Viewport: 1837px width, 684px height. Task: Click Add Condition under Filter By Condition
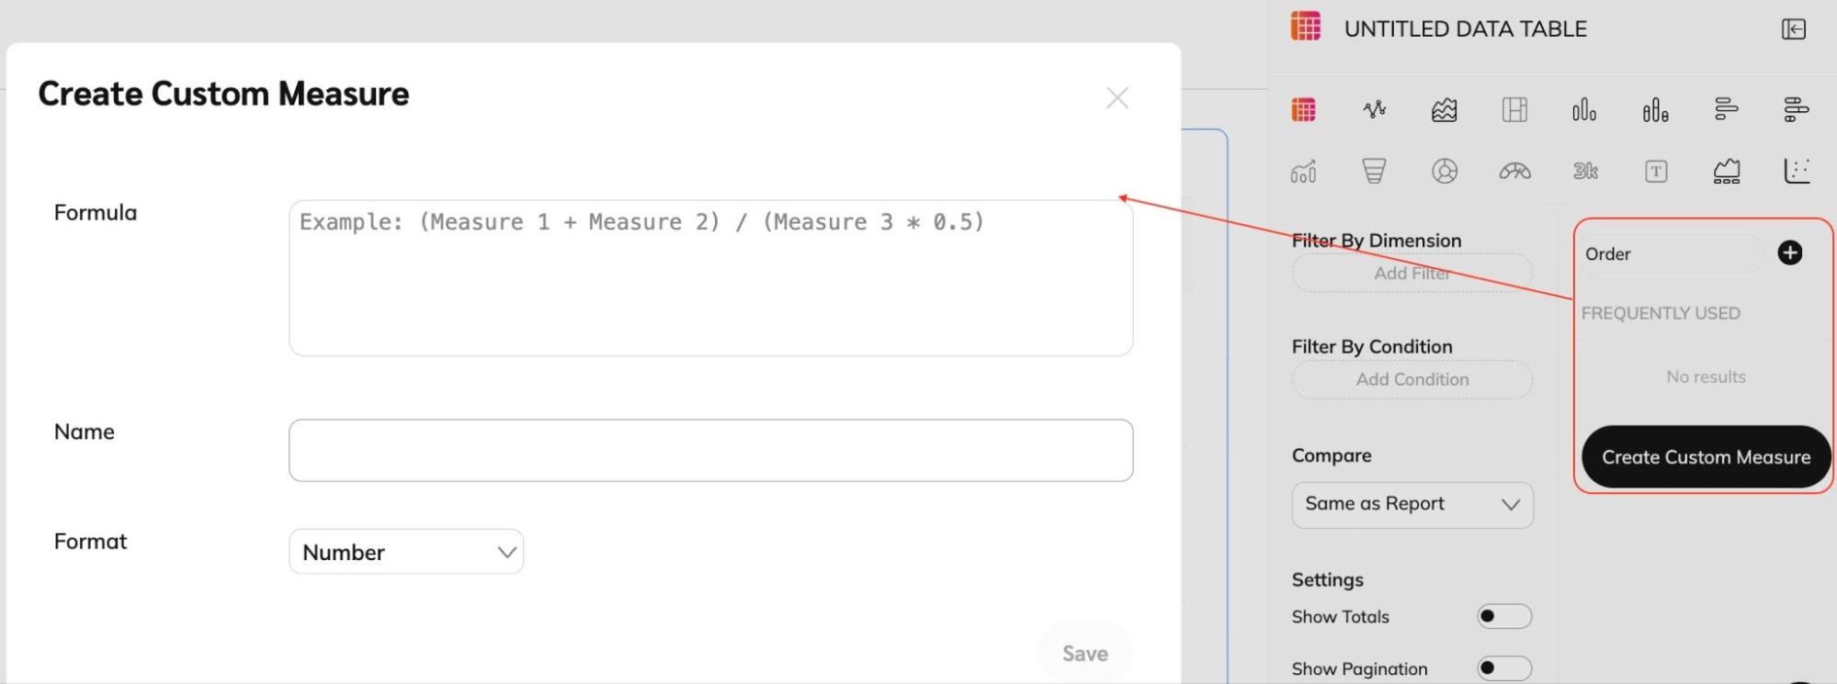point(1412,379)
